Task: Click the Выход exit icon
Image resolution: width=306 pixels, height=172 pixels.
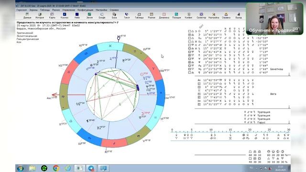Action: [x=239, y=16]
